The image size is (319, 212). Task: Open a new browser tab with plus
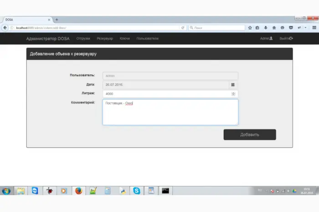click(x=57, y=20)
